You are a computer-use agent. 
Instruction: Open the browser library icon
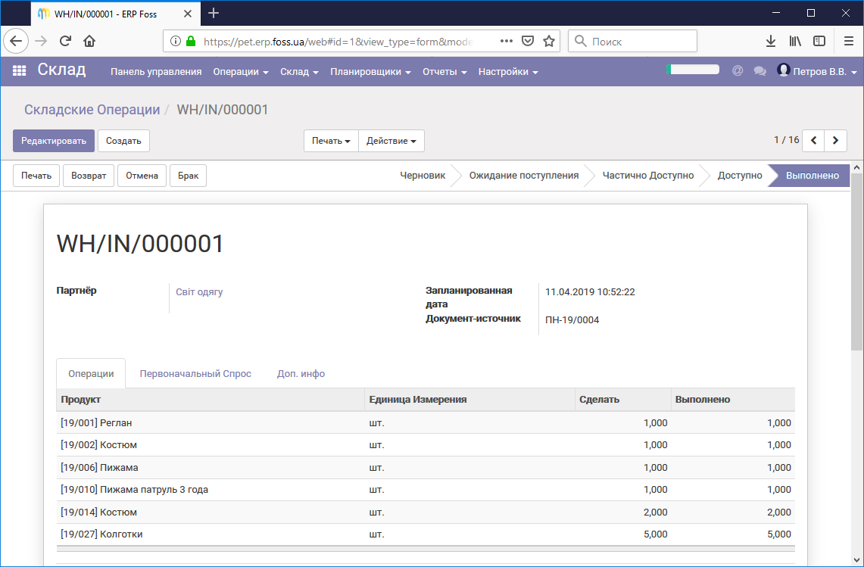(795, 42)
